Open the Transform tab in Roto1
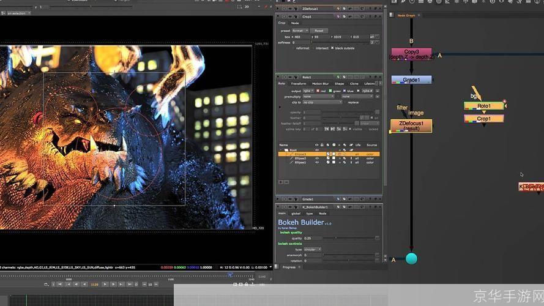544x306 pixels. tap(299, 84)
